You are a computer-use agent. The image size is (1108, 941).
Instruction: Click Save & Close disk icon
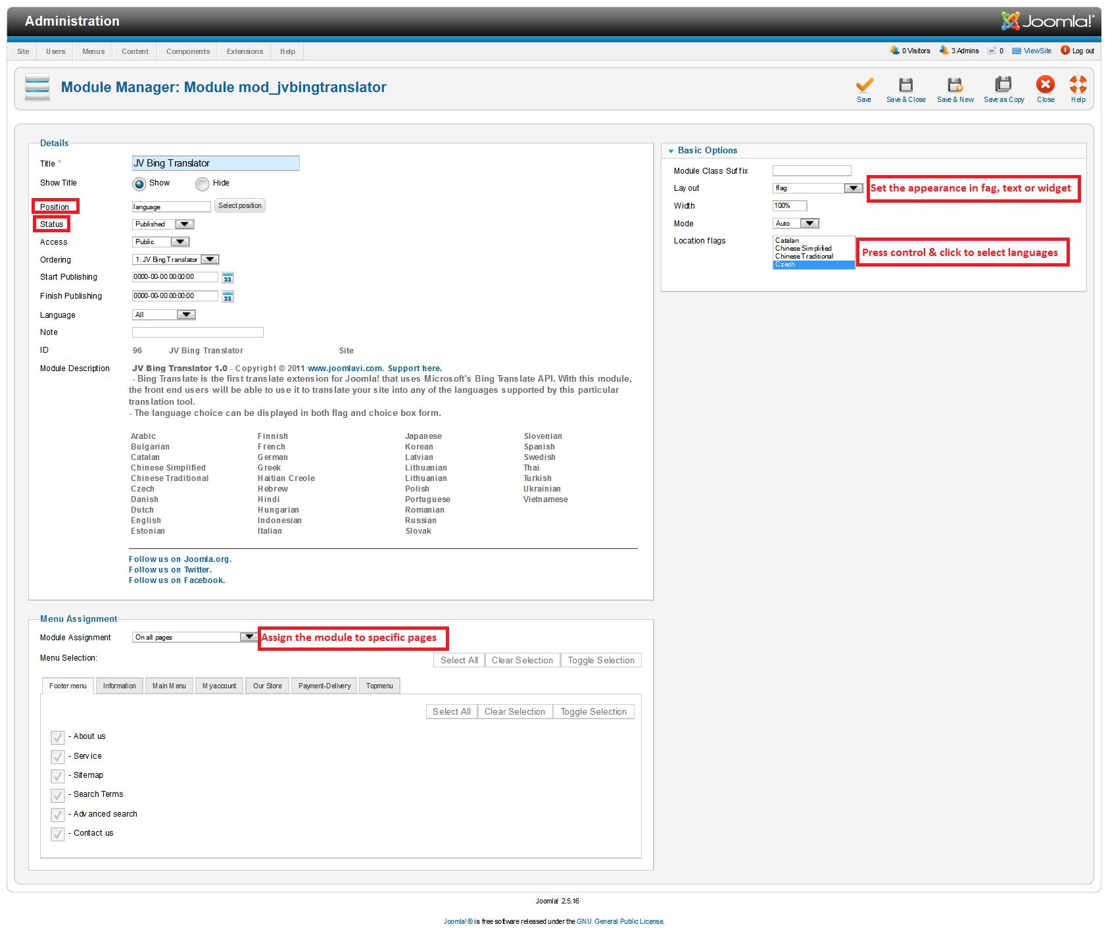[905, 85]
